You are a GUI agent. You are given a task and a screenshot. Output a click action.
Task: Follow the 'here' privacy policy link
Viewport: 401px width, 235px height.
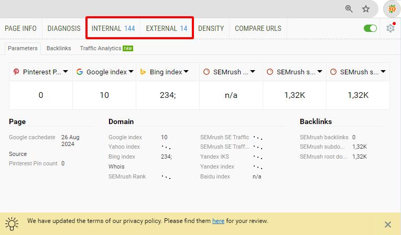218,221
